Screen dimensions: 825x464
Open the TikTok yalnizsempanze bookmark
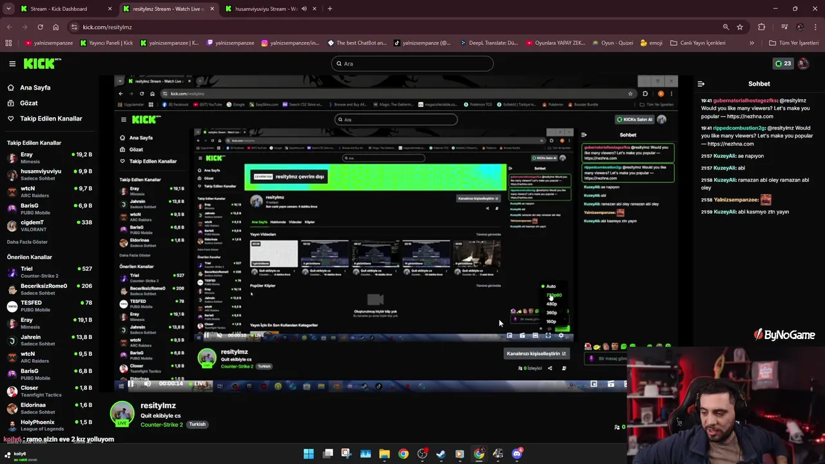pyautogui.click(x=422, y=43)
